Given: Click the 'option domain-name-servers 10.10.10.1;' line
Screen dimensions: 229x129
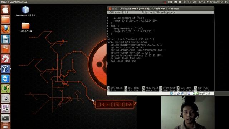Looking at the screenshot, I should [x=136, y=45].
